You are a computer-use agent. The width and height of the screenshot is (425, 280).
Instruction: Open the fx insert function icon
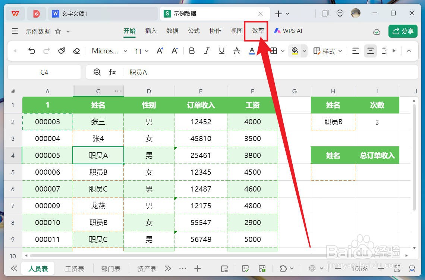point(112,72)
